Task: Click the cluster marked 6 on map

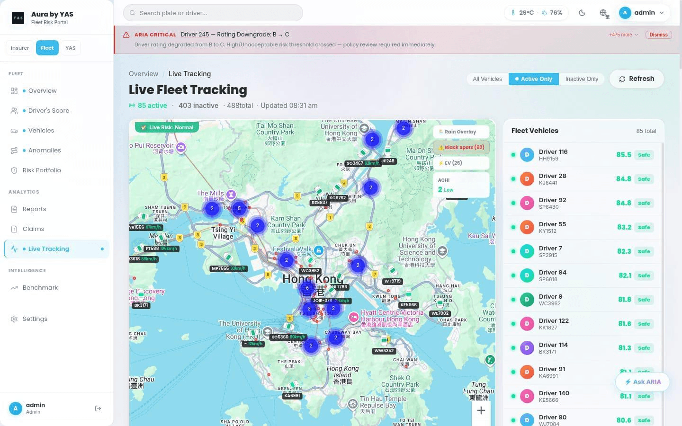Action: (307, 288)
